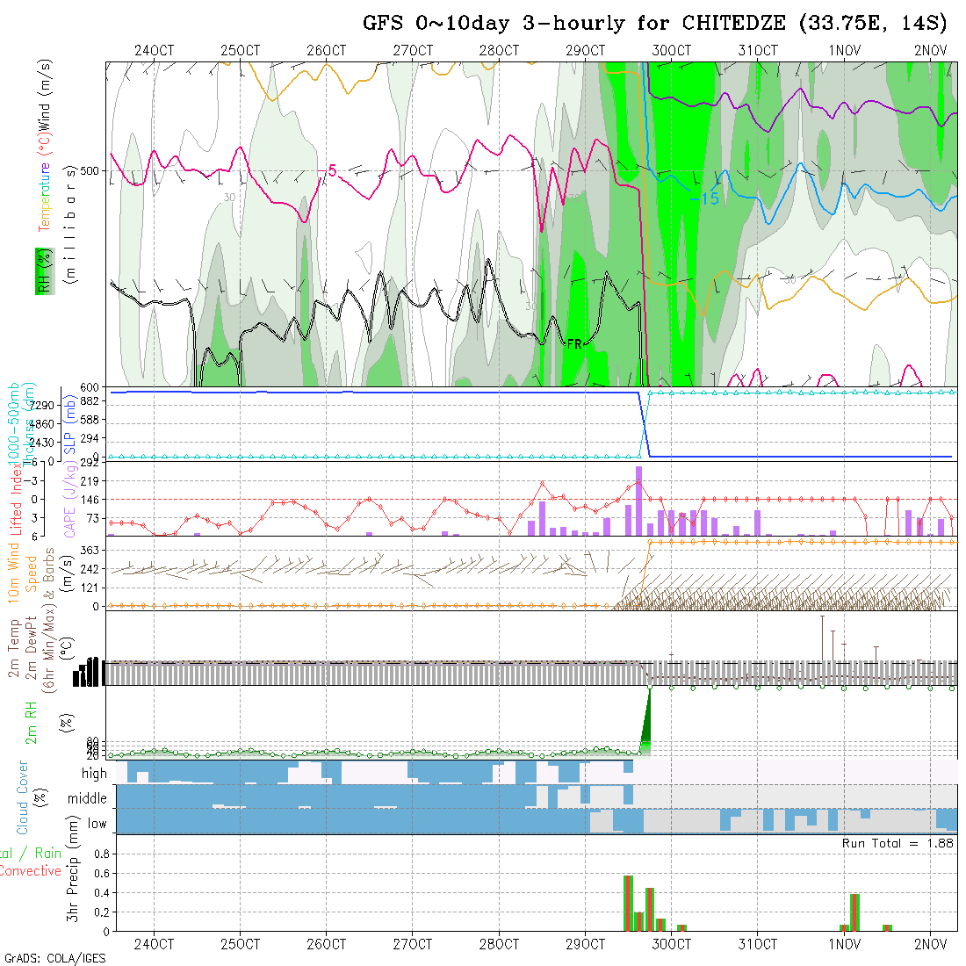The height and width of the screenshot is (966, 966).
Task: Select the '2m RH' panel label
Action: point(31,722)
